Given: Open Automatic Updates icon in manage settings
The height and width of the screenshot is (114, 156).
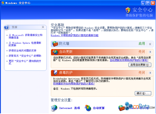Looking at the screenshot, I should coord(88,108).
